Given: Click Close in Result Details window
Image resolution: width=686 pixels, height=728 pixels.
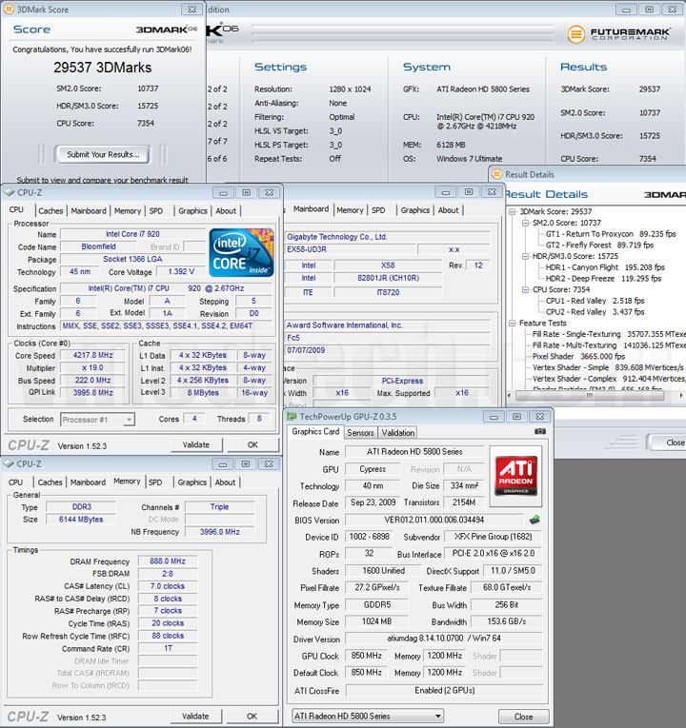Looking at the screenshot, I should click(x=669, y=443).
